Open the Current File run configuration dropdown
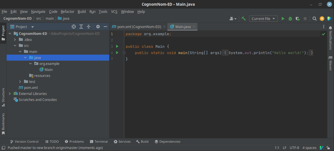Image resolution: width=334 pixels, height=151 pixels. pyautogui.click(x=263, y=19)
